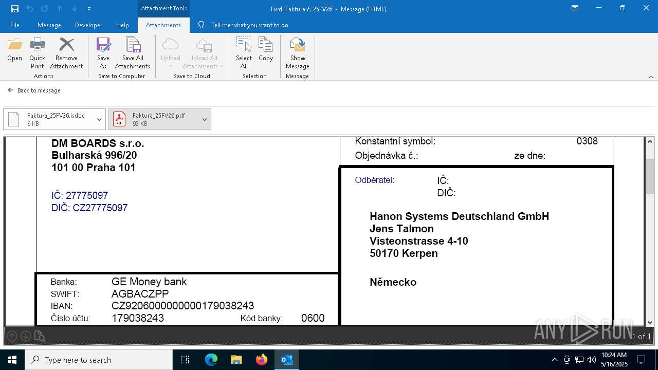Switch to the Message ribbon tab
This screenshot has width=658, height=370.
49,25
